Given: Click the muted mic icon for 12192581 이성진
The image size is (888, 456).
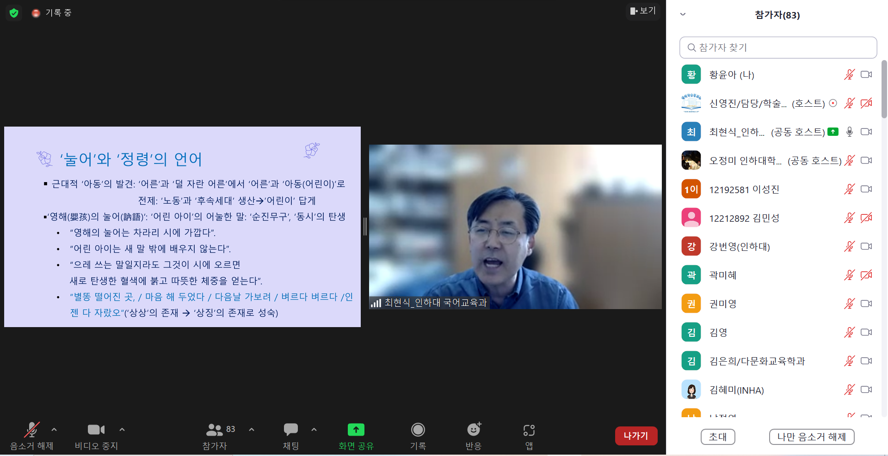Looking at the screenshot, I should [849, 189].
